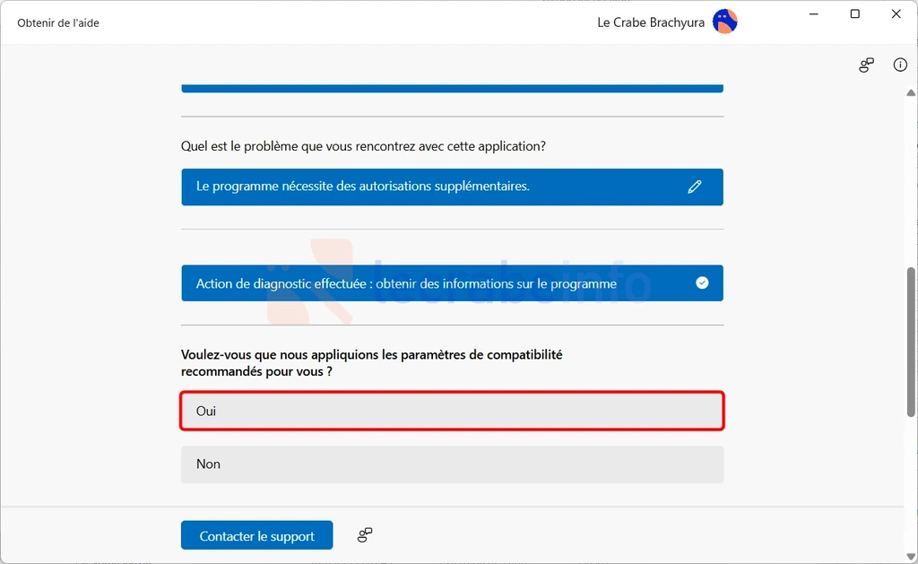Image resolution: width=918 pixels, height=564 pixels.
Task: Click the Obtenir de l'aide window title
Action: (x=58, y=22)
